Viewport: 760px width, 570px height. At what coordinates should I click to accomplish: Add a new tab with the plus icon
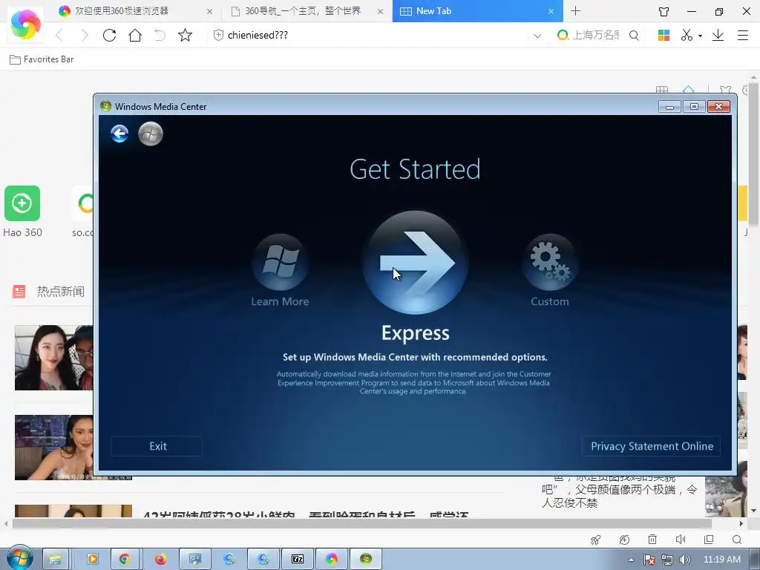[x=575, y=10]
